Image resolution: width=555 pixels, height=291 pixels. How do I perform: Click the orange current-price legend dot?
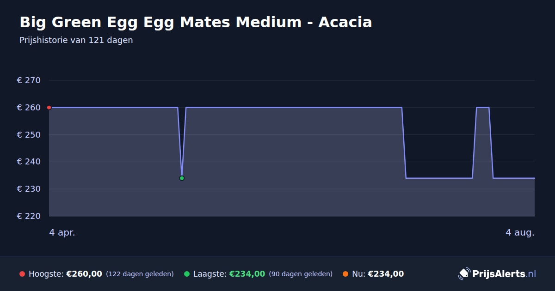tap(345, 274)
